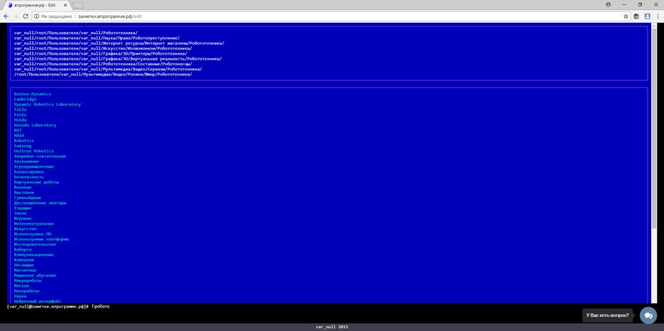Open the 'Honda' entry
The width and height of the screenshot is (664, 331).
click(x=20, y=120)
